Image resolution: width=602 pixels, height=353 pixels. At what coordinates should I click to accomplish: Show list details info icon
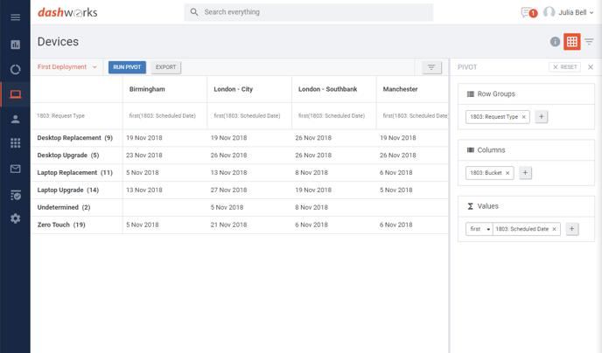555,41
